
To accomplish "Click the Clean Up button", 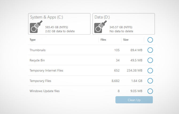I will 134,100.
